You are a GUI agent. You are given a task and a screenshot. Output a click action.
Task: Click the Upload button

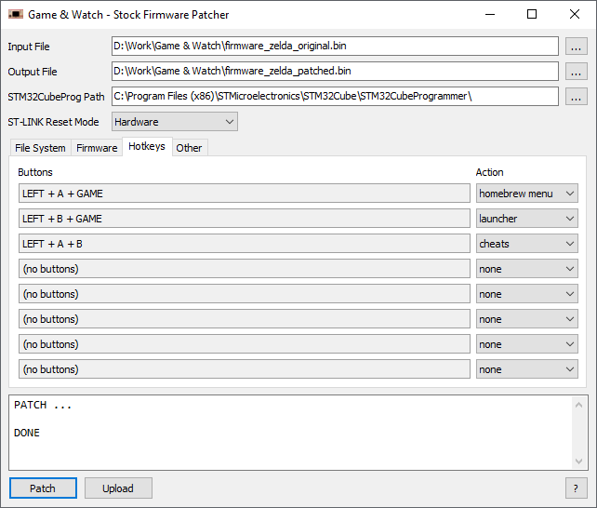point(118,488)
